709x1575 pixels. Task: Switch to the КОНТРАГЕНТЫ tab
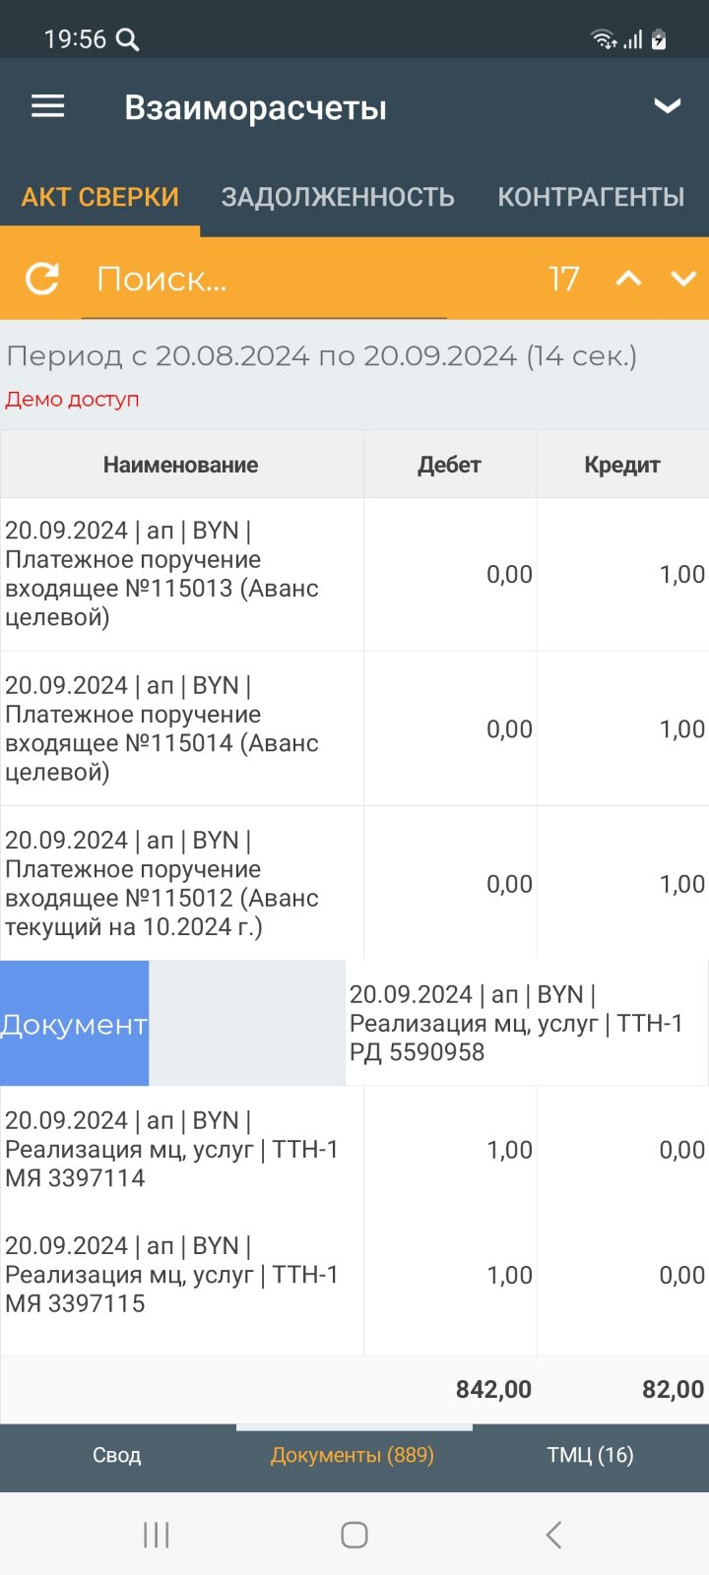[x=591, y=197]
